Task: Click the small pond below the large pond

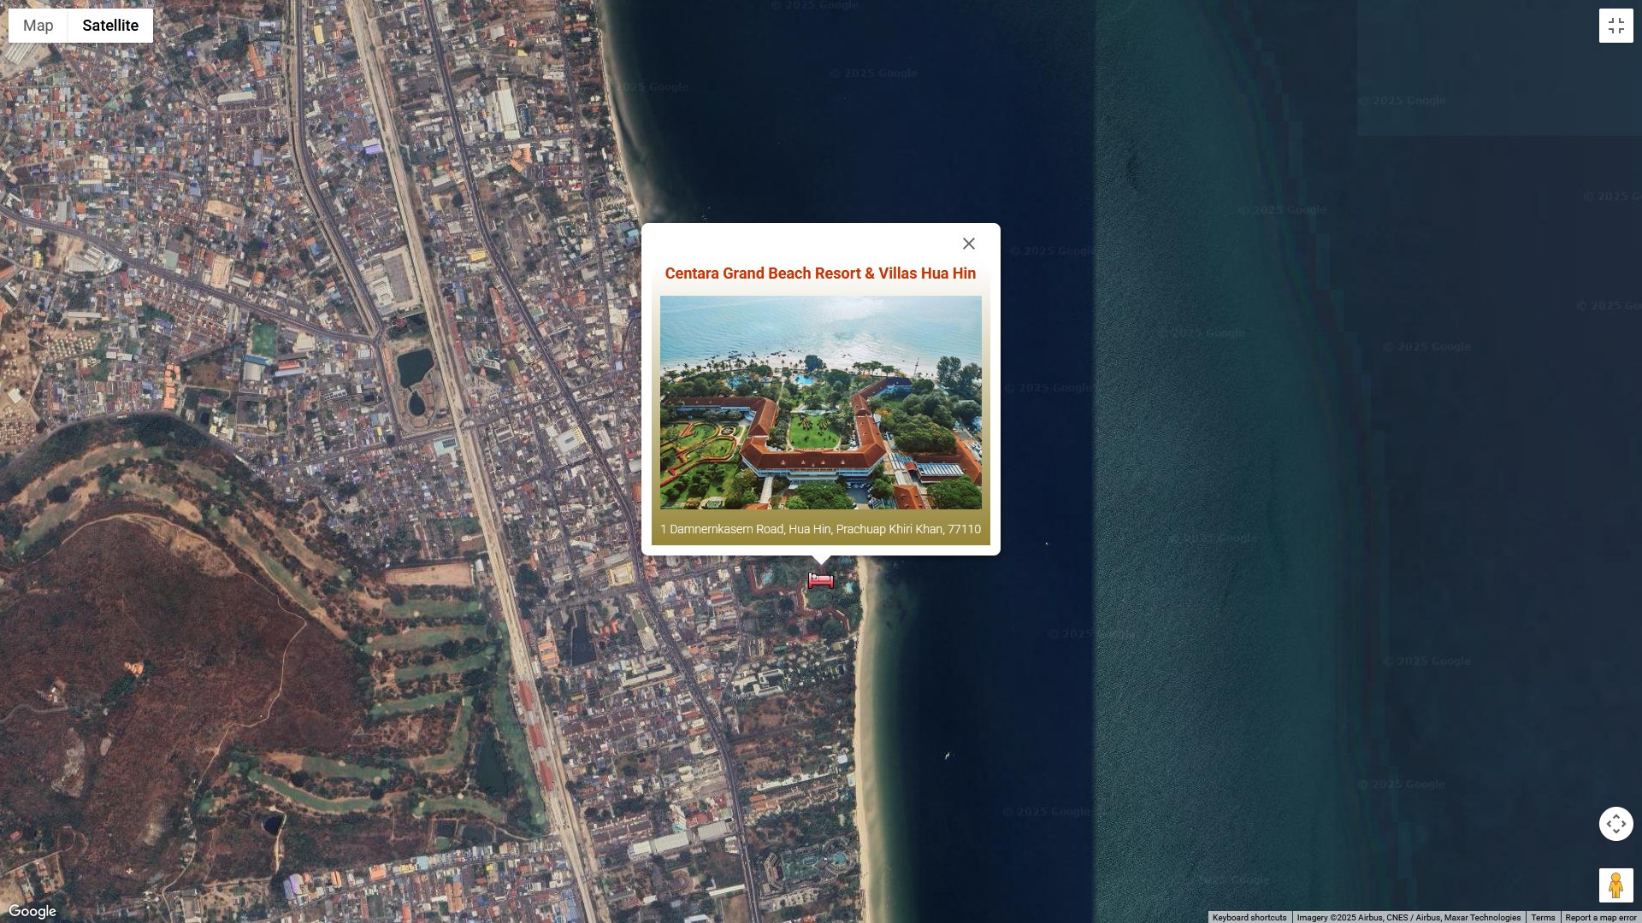Action: 417,403
